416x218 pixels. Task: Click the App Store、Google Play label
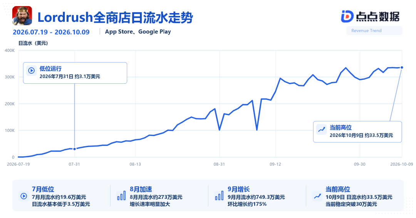[138, 32]
